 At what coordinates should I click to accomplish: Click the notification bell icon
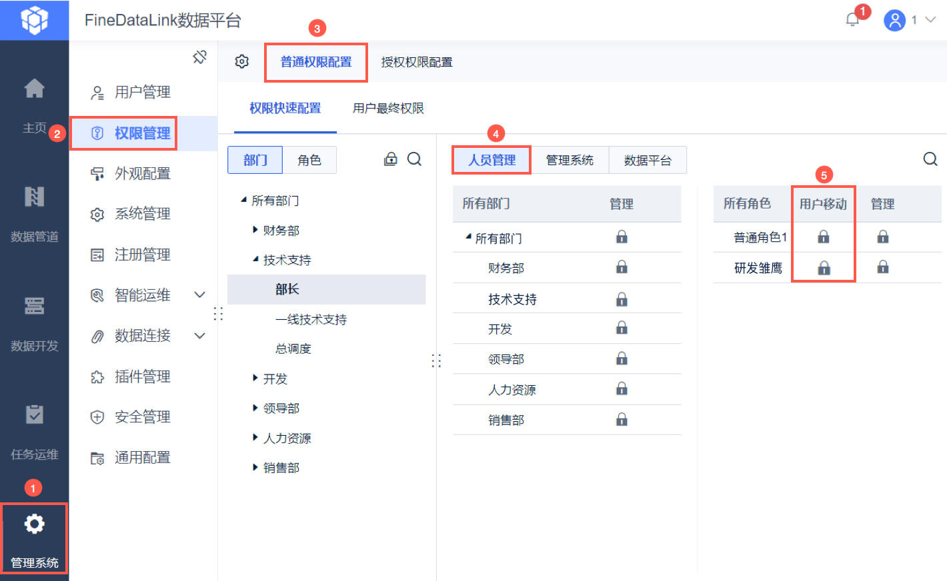click(852, 20)
